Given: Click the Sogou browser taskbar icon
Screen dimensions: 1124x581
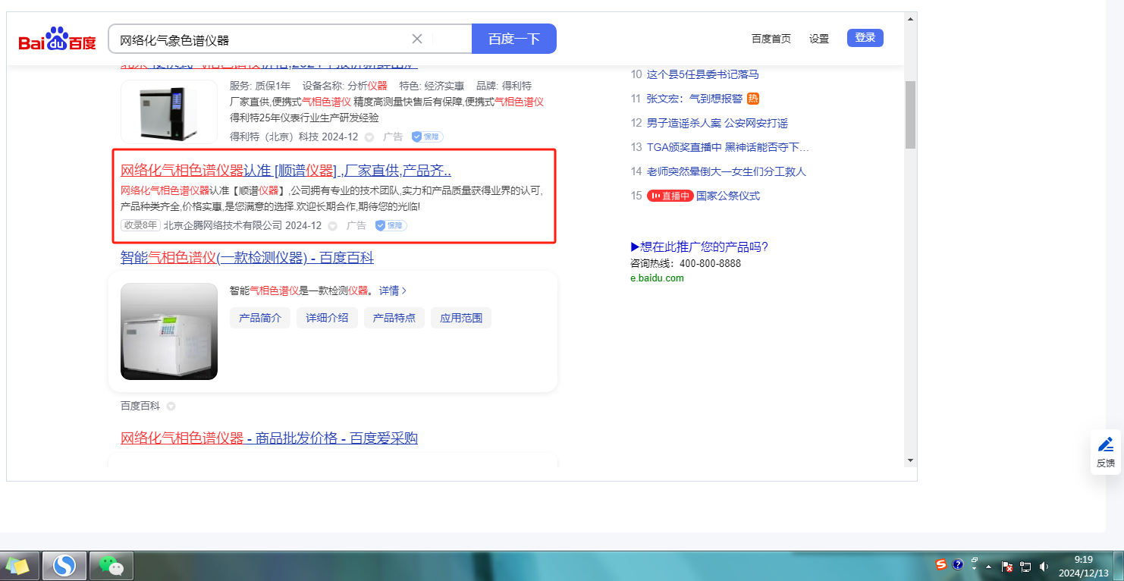Looking at the screenshot, I should pos(64,566).
